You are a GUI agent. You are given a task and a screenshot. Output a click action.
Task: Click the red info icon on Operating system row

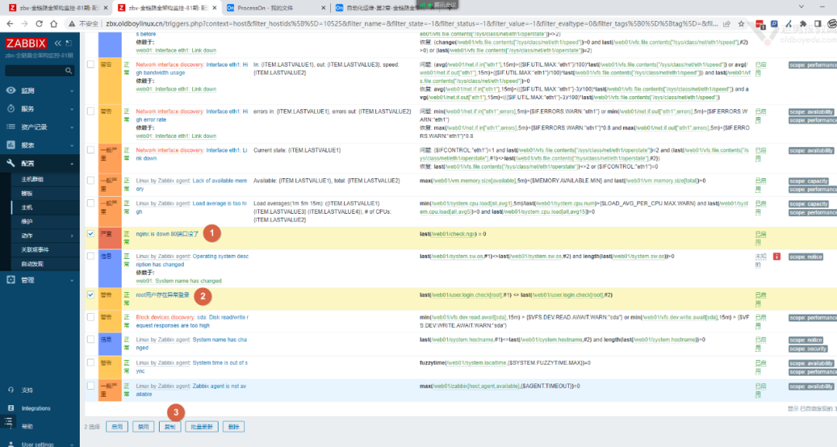777,256
